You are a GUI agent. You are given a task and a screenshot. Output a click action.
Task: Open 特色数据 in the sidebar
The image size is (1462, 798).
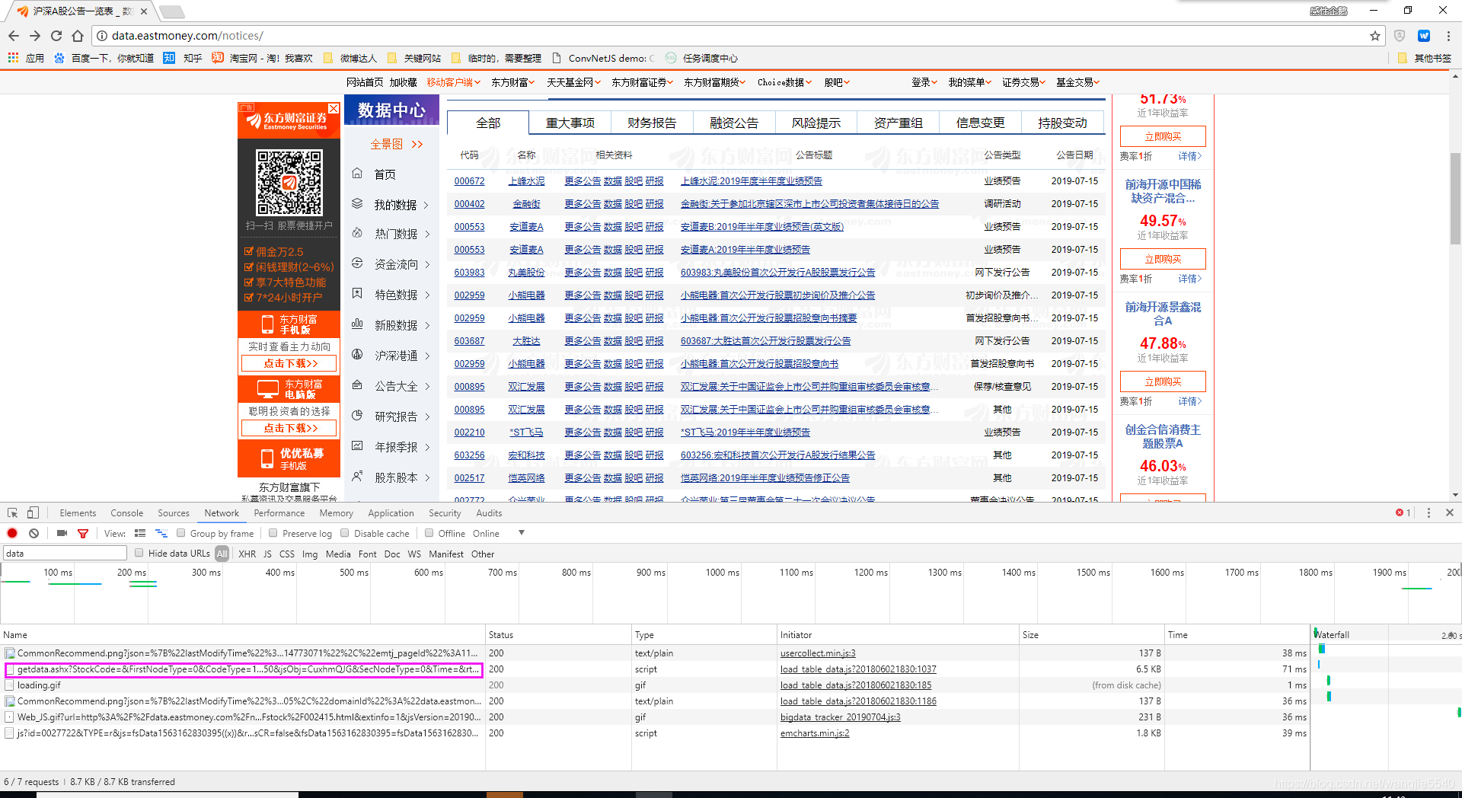396,295
